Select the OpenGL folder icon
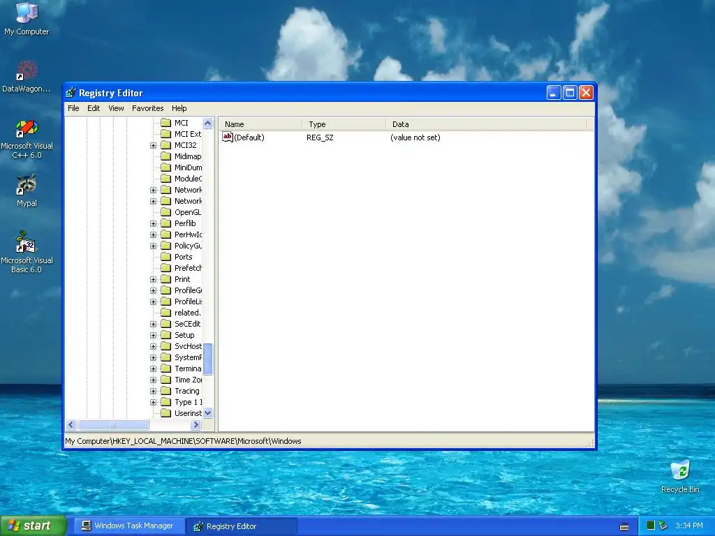Screen dimensions: 715x536 point(166,212)
